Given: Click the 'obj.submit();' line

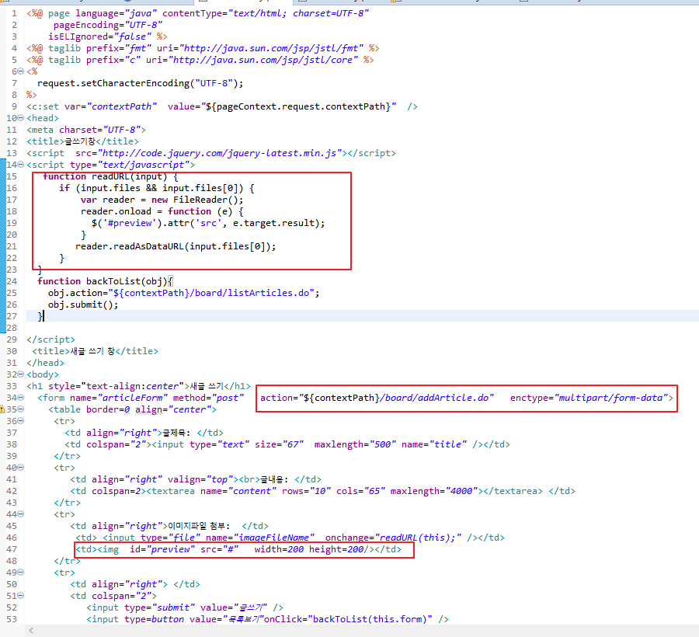Looking at the screenshot, I should point(83,305).
